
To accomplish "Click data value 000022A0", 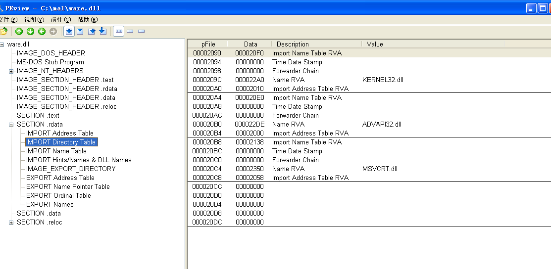I will 250,80.
